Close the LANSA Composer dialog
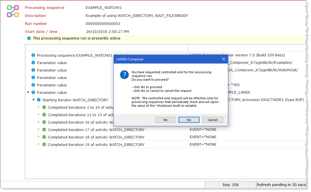The width and height of the screenshot is (311, 192). click(x=224, y=59)
